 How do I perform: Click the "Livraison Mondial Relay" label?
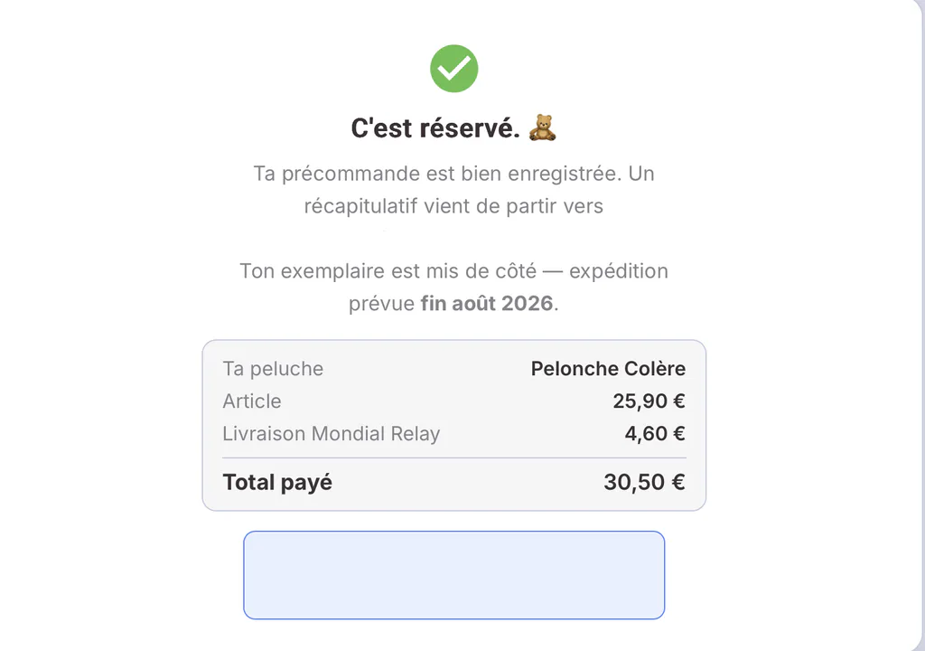332,434
